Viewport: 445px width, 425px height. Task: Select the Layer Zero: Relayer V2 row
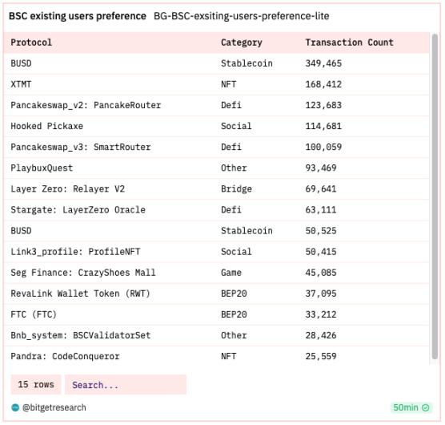tap(216, 189)
